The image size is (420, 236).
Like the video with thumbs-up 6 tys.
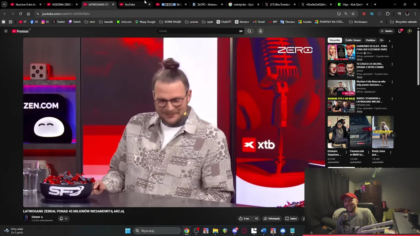(x=244, y=219)
